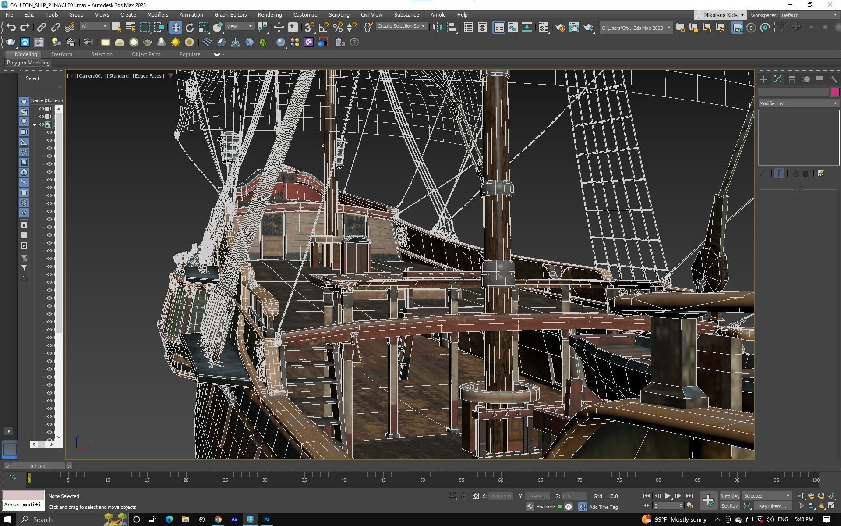Activate the Select and Link tool
This screenshot has width=841, height=526.
pos(41,28)
